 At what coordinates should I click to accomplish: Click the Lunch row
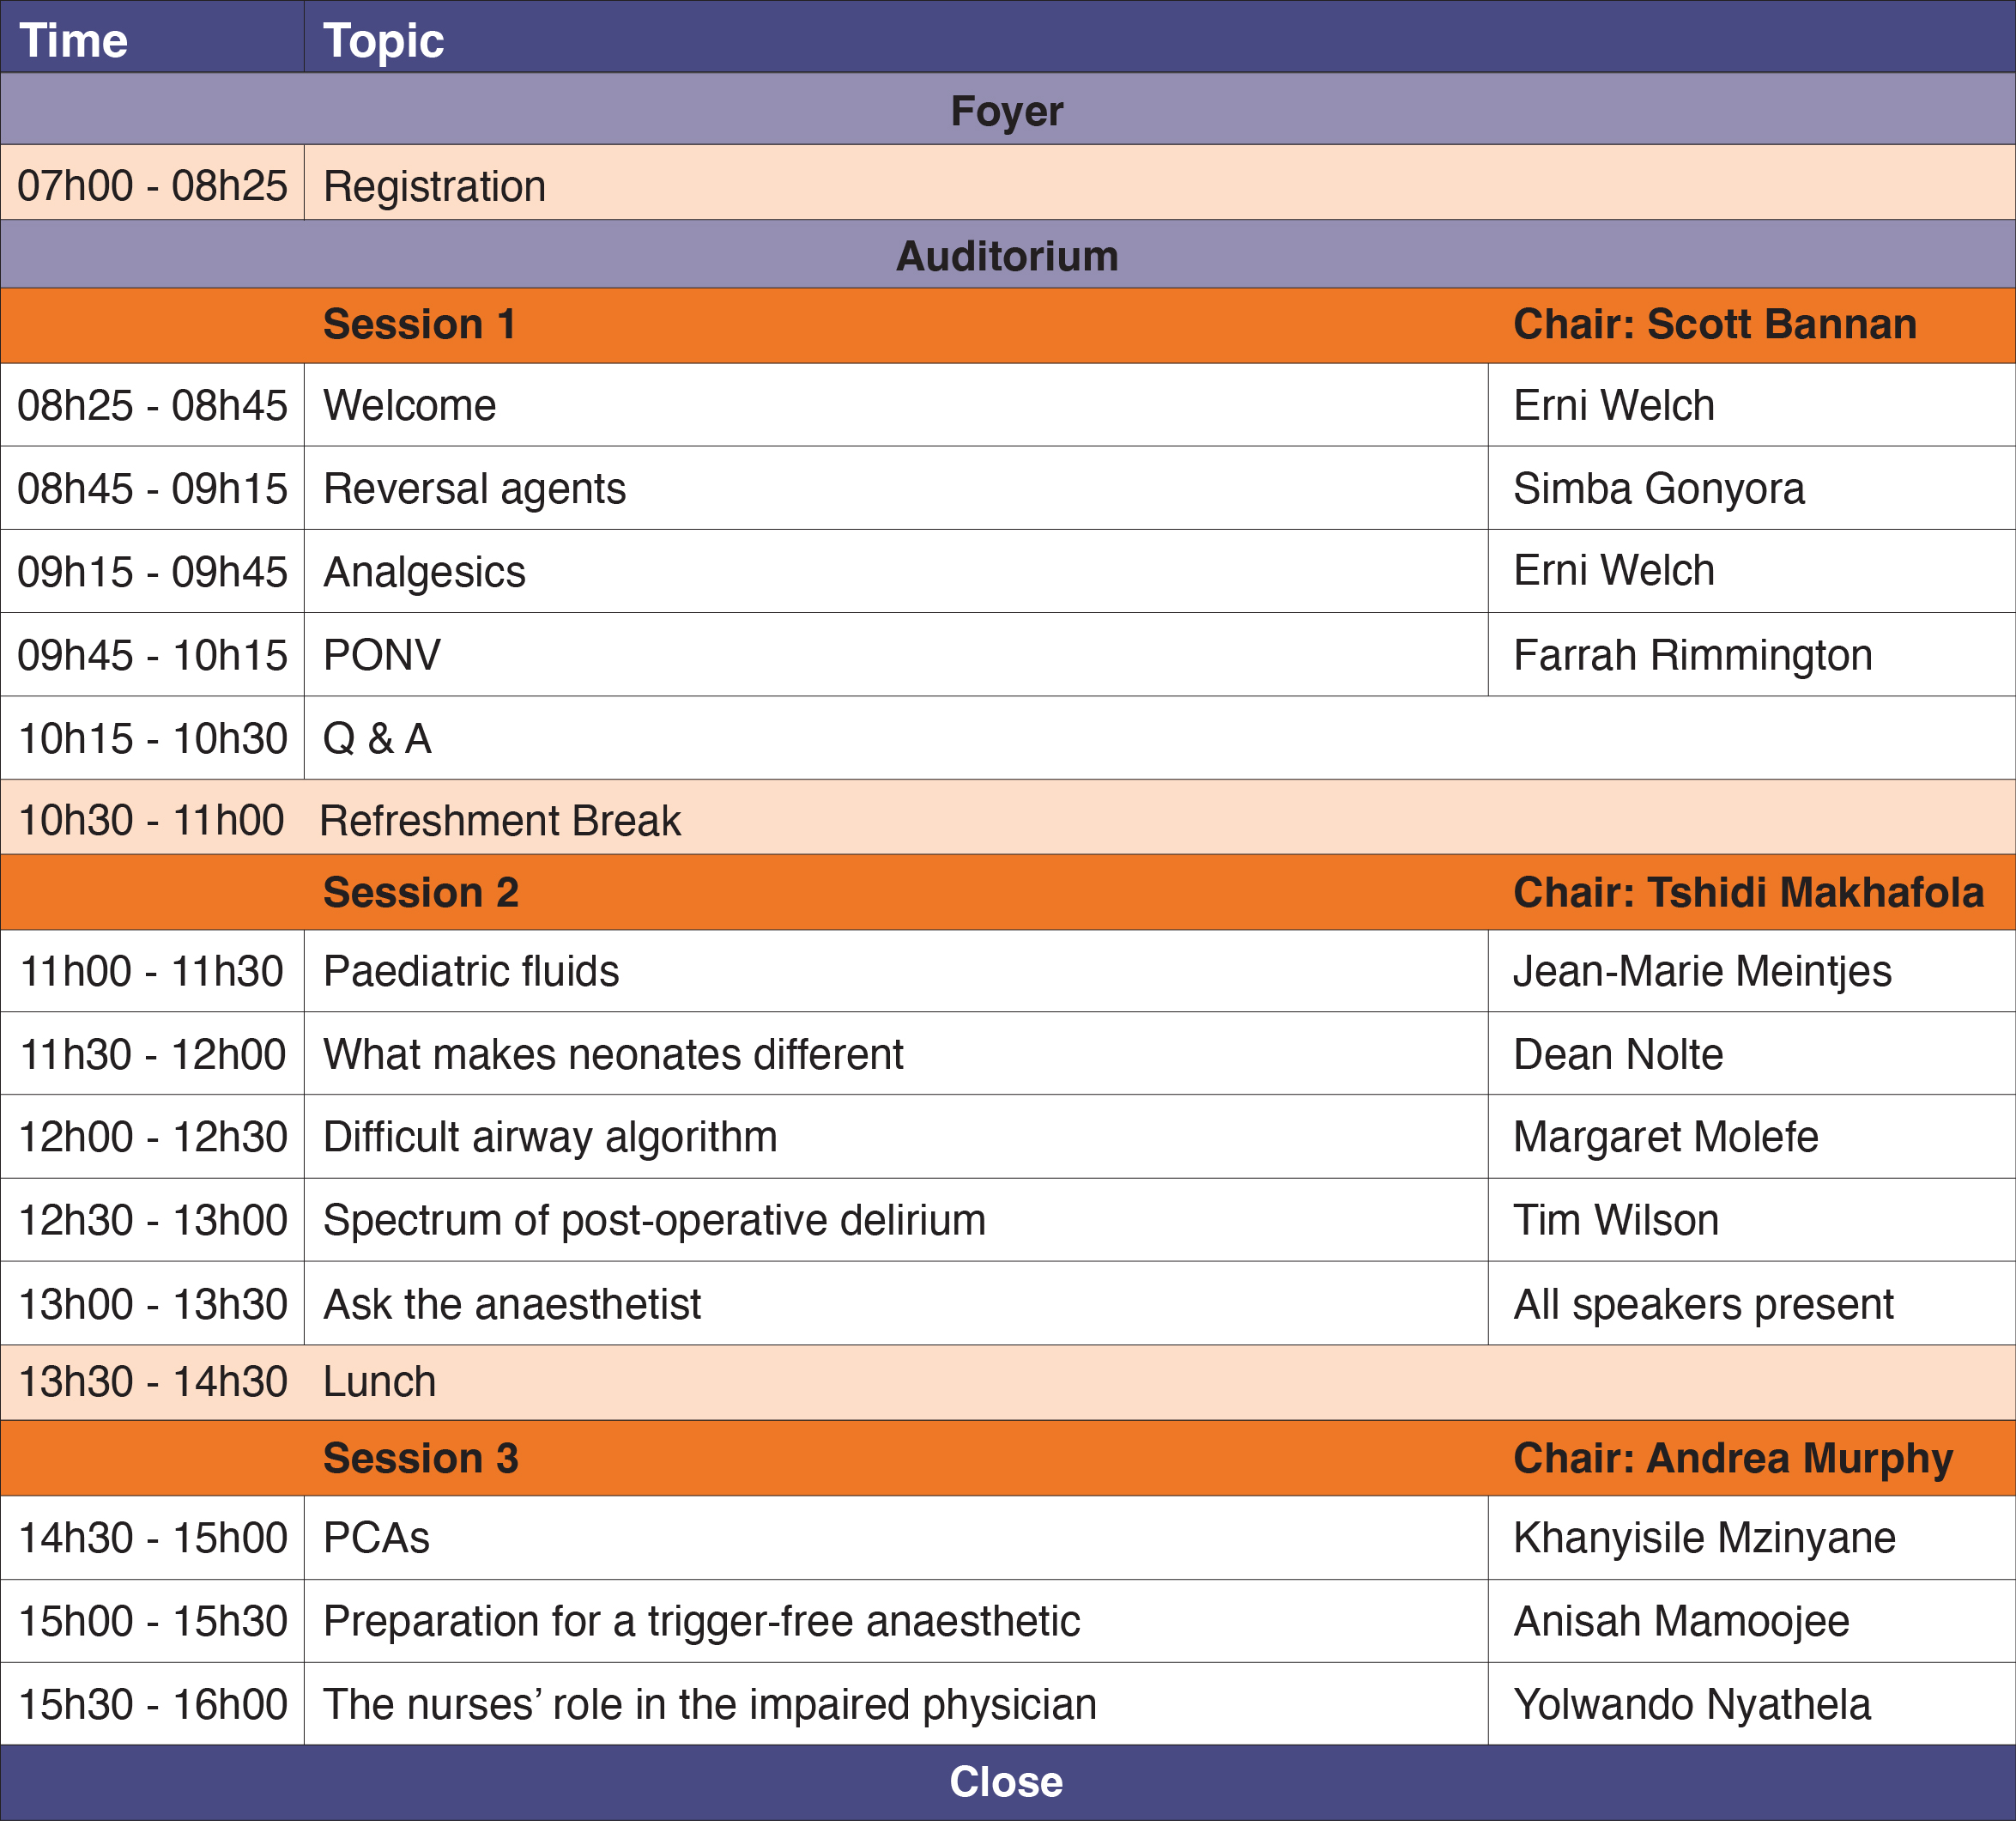(380, 1381)
